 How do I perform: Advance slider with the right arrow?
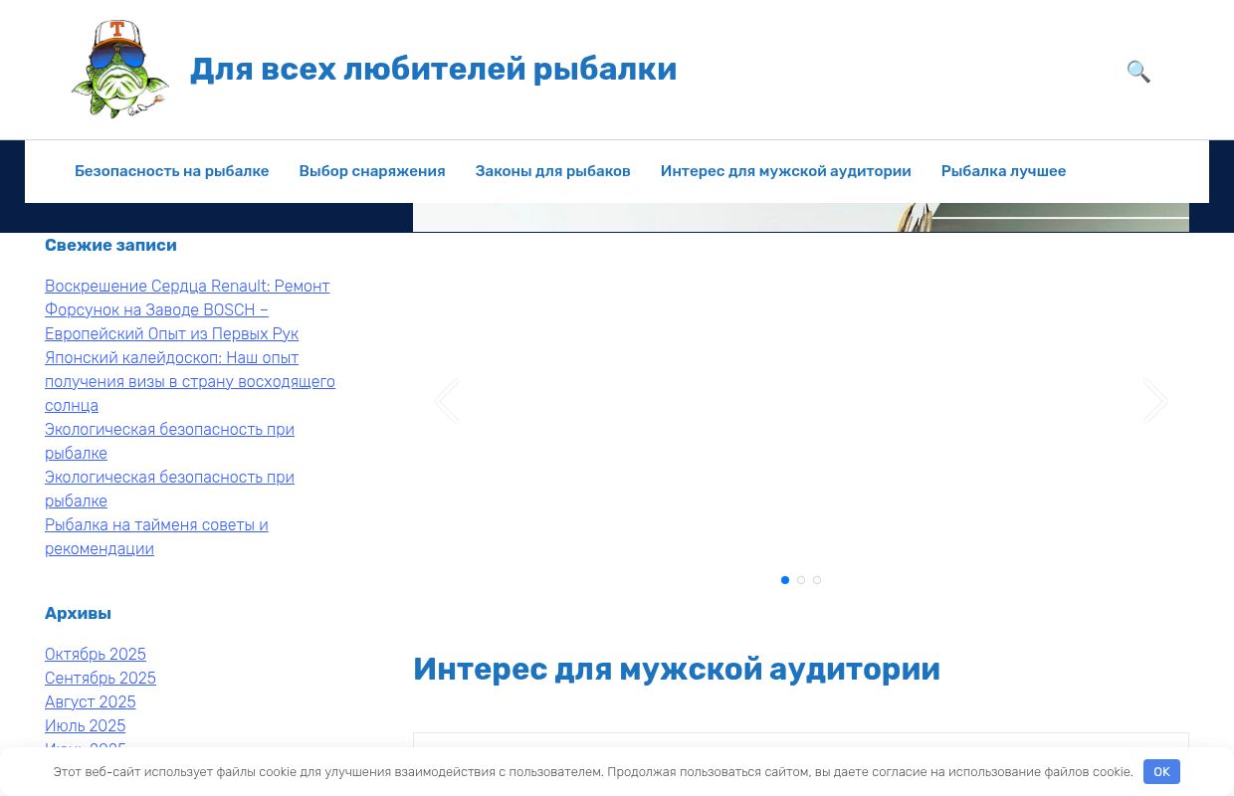pyautogui.click(x=1154, y=401)
